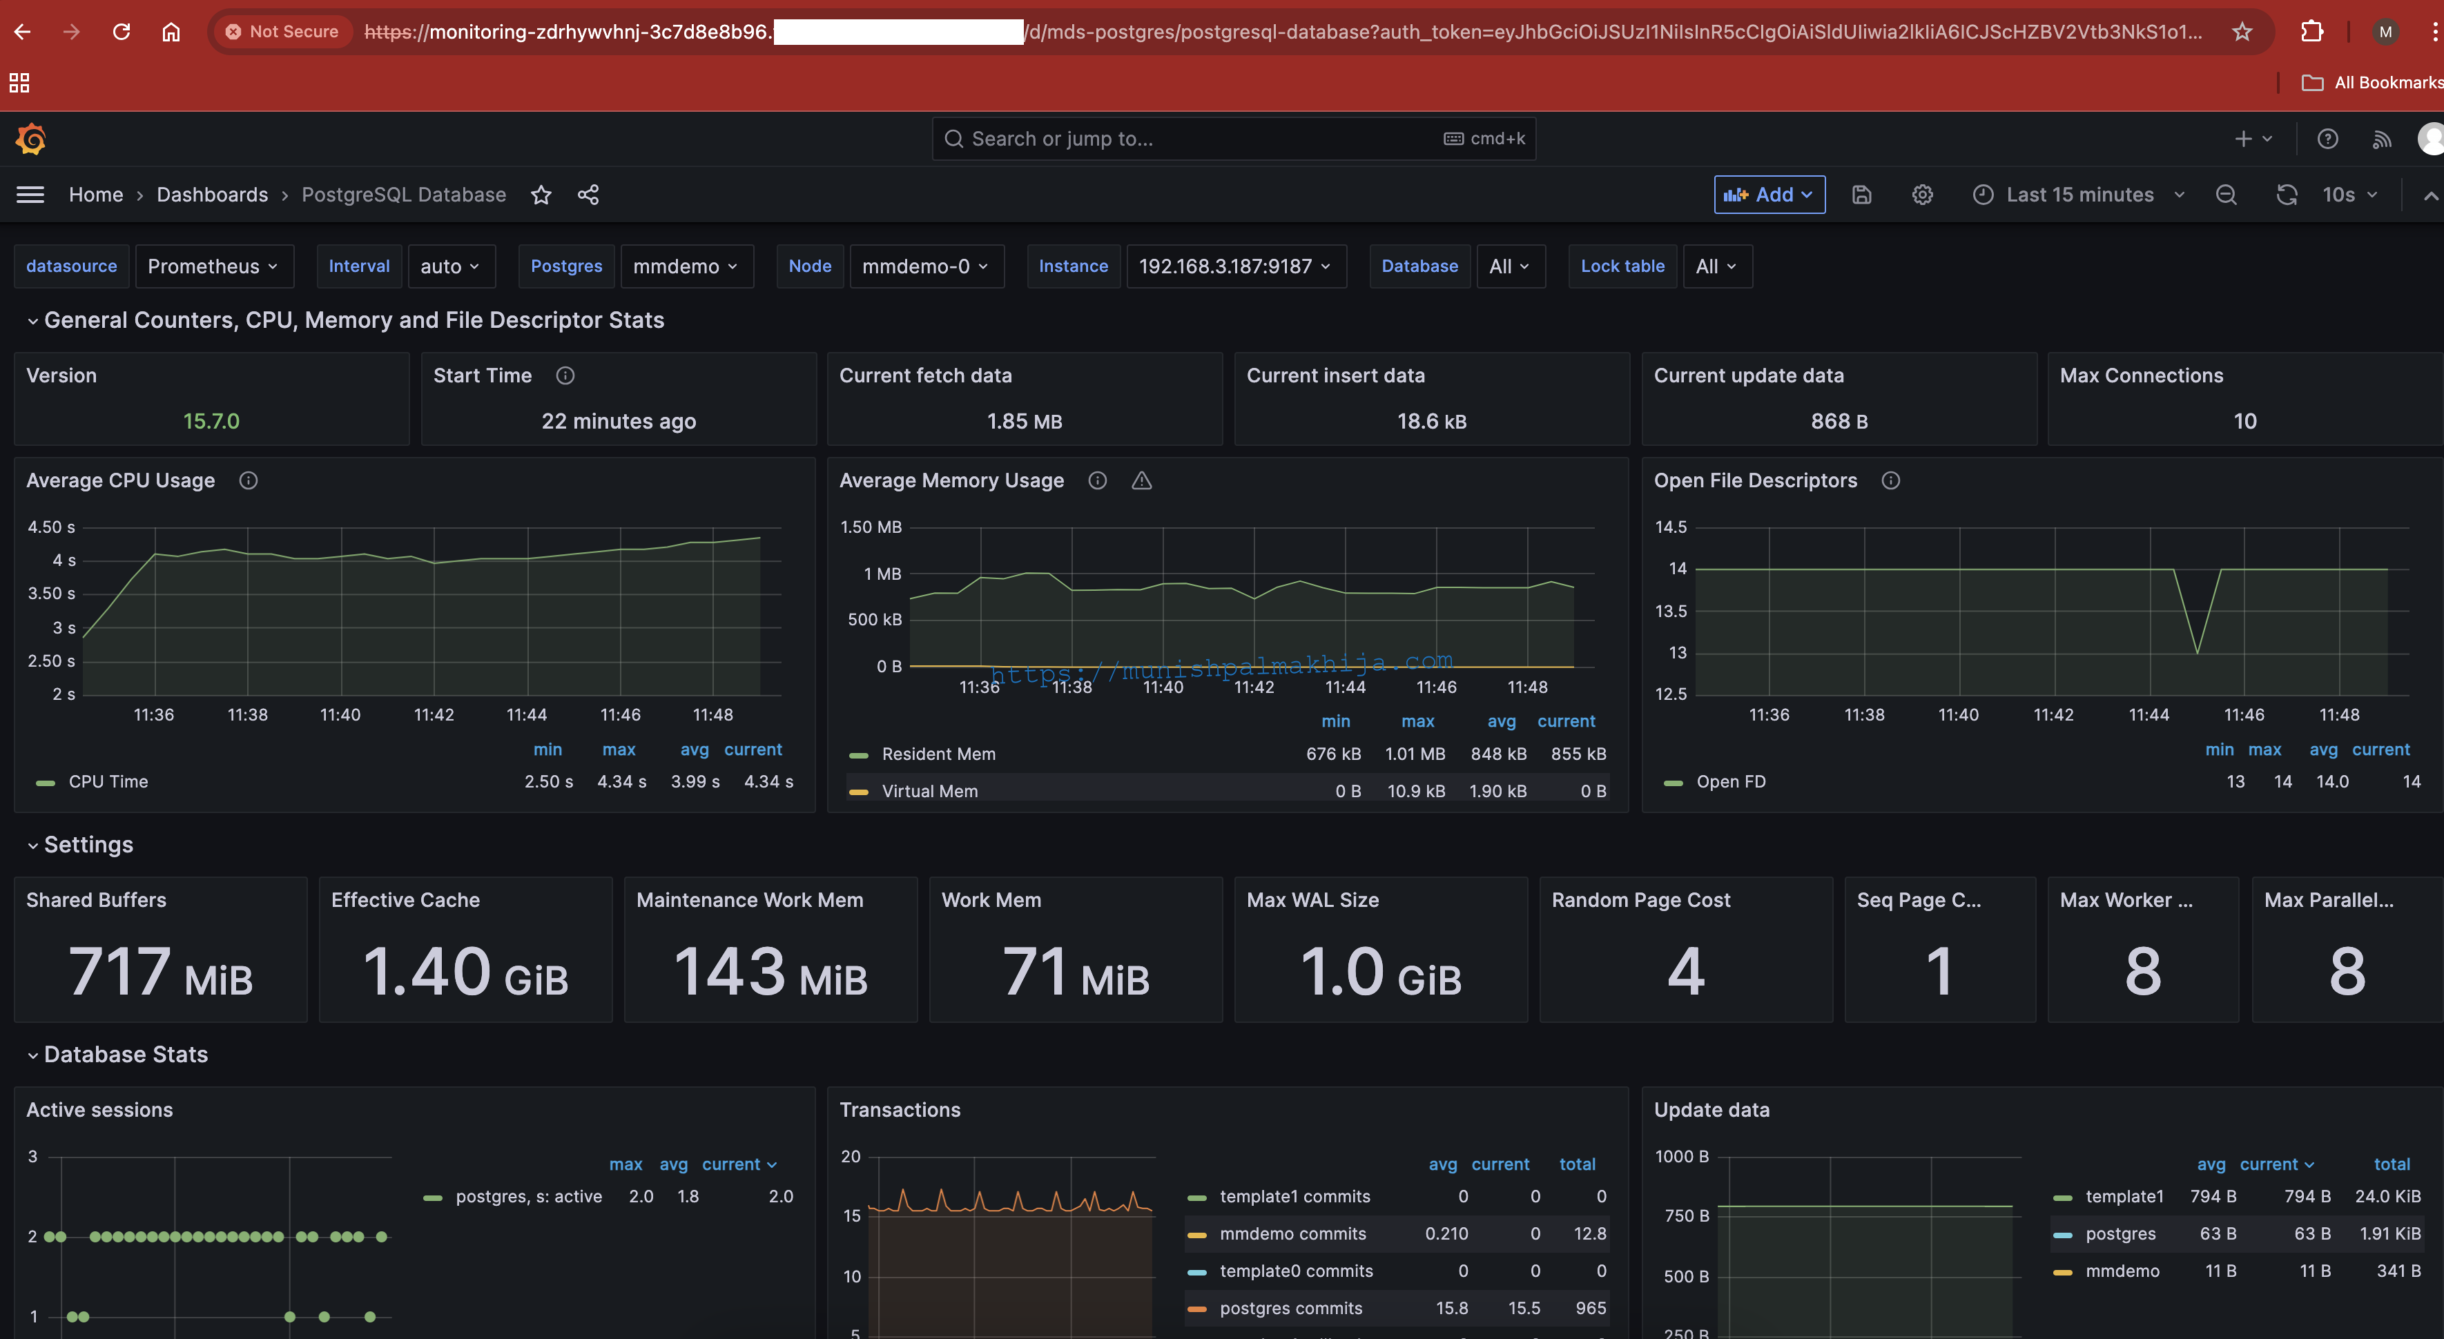Image resolution: width=2444 pixels, height=1339 pixels.
Task: Open the Grafana help question-mark icon
Action: (x=2327, y=139)
